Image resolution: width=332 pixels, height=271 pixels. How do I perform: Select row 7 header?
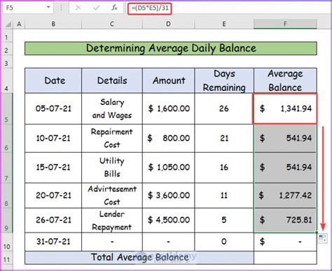pos(6,167)
